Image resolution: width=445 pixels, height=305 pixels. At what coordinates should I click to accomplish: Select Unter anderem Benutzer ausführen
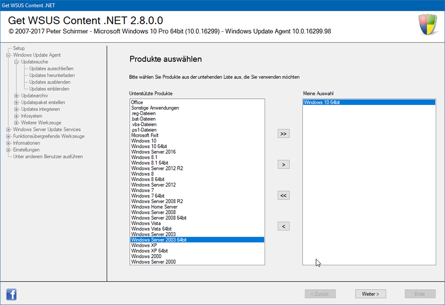click(48, 156)
